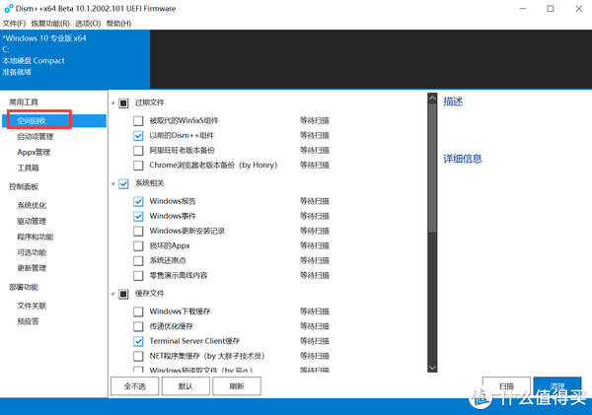Click the 清理 button

point(557,386)
